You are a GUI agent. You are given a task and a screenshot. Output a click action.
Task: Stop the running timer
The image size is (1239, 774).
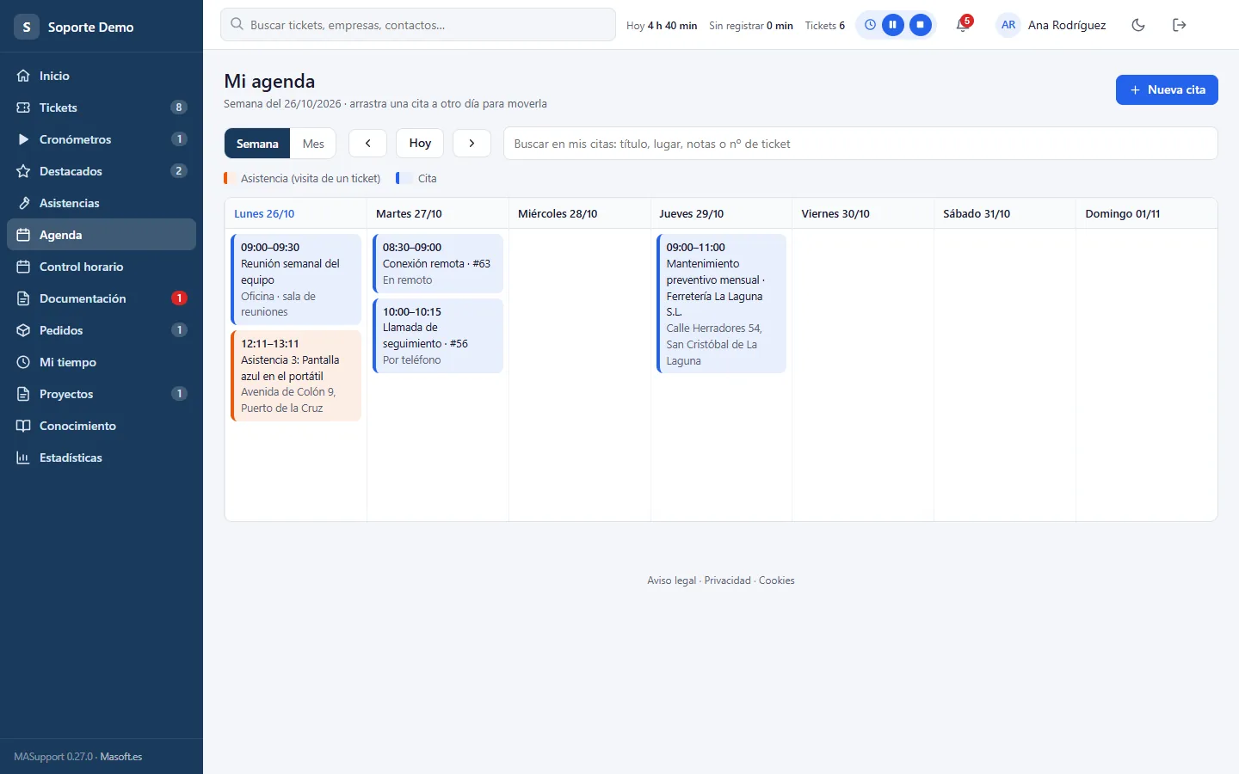click(x=921, y=25)
